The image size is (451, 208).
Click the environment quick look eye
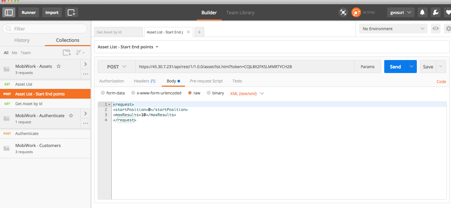point(435,29)
